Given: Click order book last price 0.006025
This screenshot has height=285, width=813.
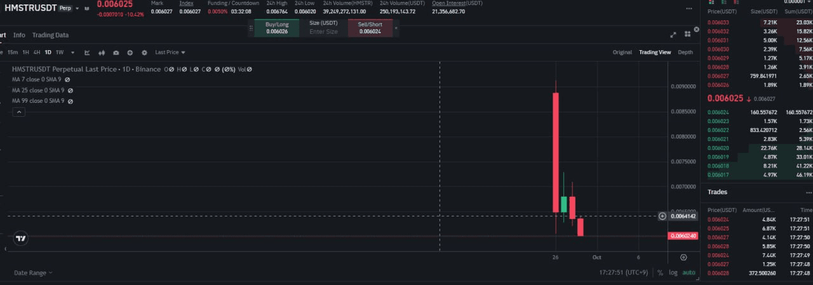Looking at the screenshot, I should coord(725,98).
